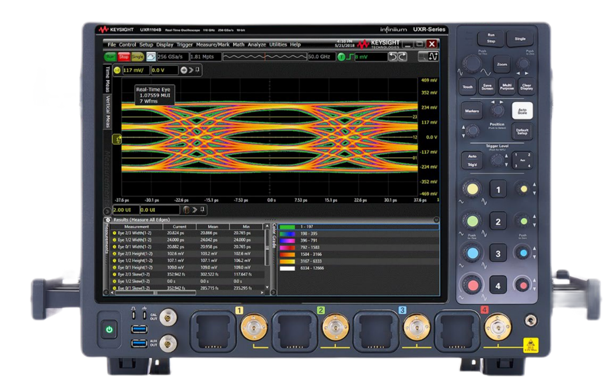Click the red Stop button in toolbar

[124, 57]
